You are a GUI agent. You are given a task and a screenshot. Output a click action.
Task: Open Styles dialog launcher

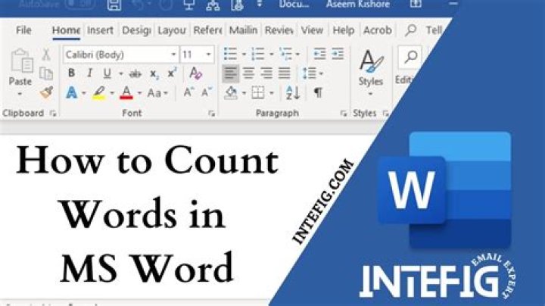385,114
